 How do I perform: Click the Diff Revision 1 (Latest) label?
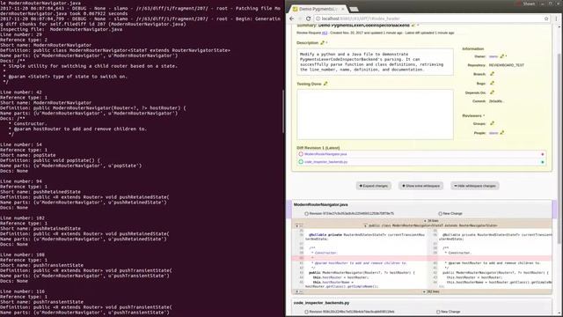coord(318,148)
